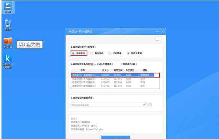Expand the D:\win7sp1.gho image file dropdown
The image size is (219, 139).
(144, 105)
